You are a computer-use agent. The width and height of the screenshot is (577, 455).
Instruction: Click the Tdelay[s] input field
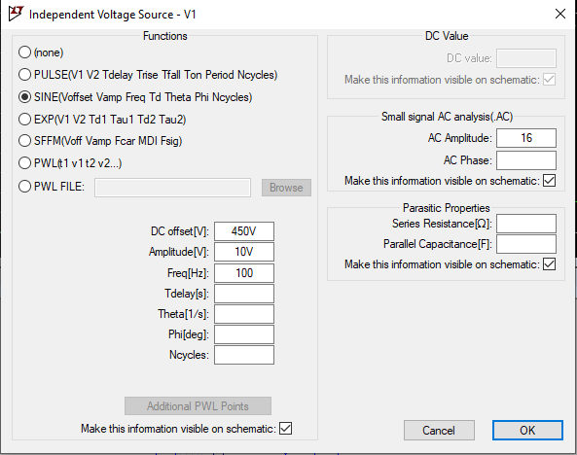click(244, 294)
